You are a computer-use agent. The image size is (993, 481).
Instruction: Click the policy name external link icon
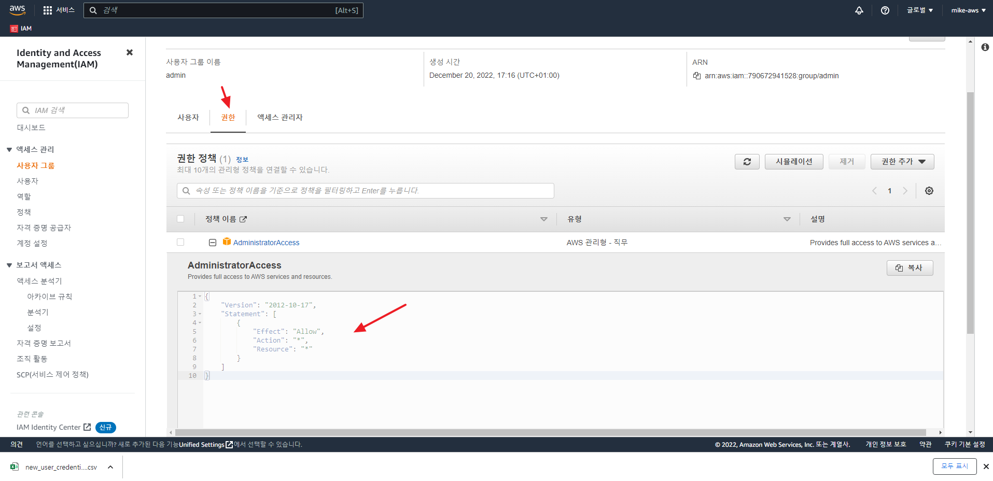[243, 219]
